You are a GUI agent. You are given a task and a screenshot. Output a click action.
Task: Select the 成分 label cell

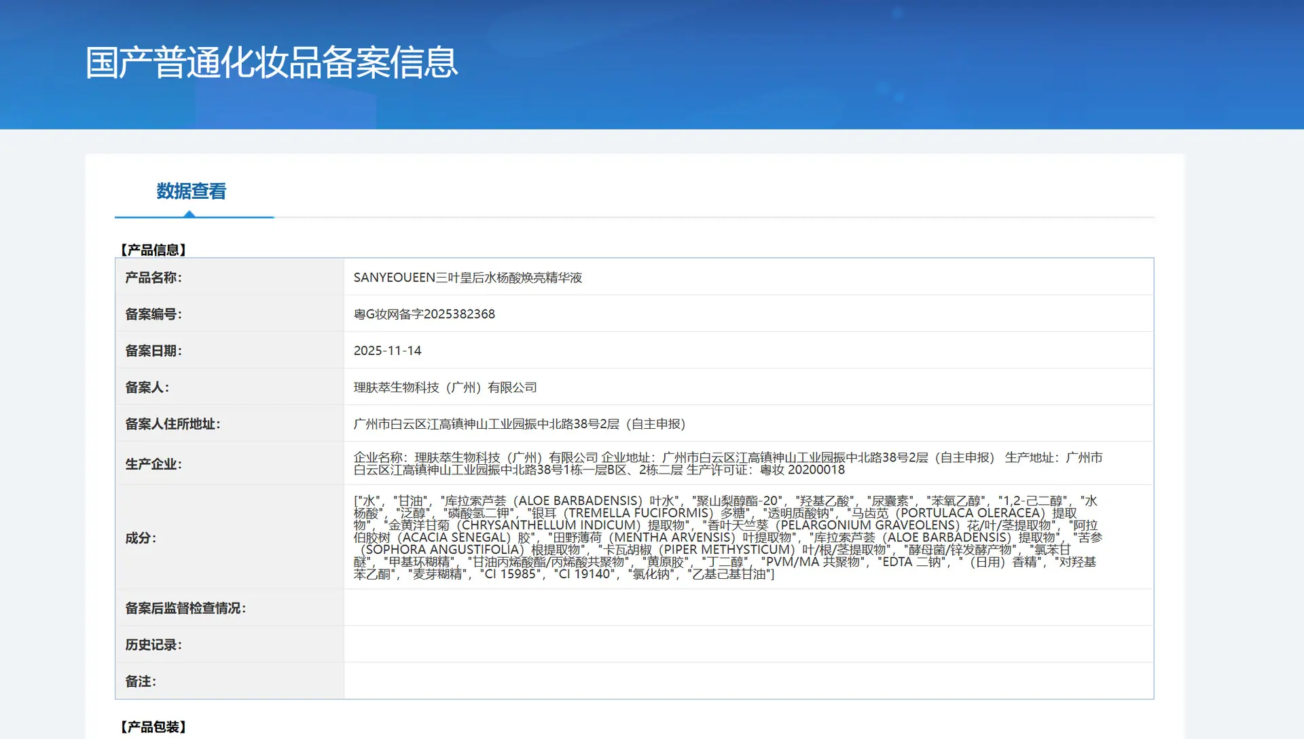230,537
